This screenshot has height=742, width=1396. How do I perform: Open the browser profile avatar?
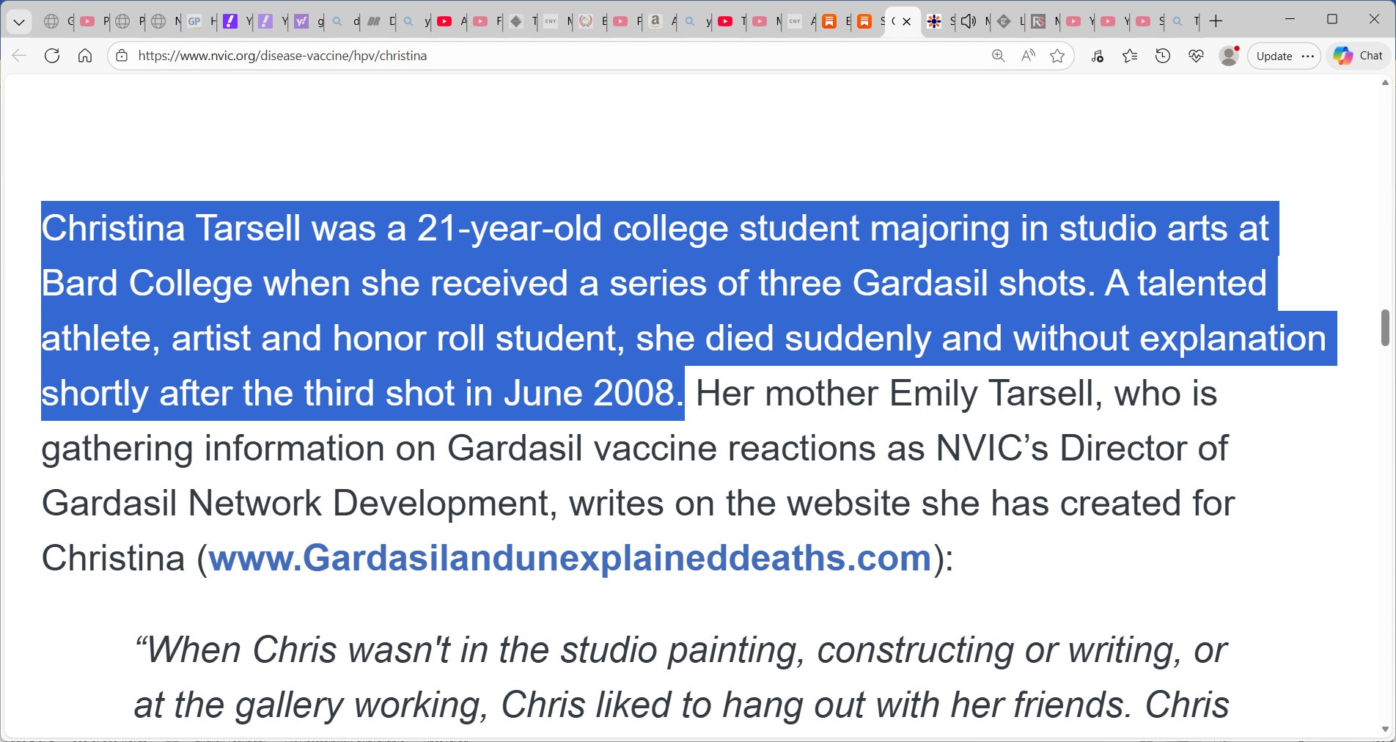coord(1229,56)
